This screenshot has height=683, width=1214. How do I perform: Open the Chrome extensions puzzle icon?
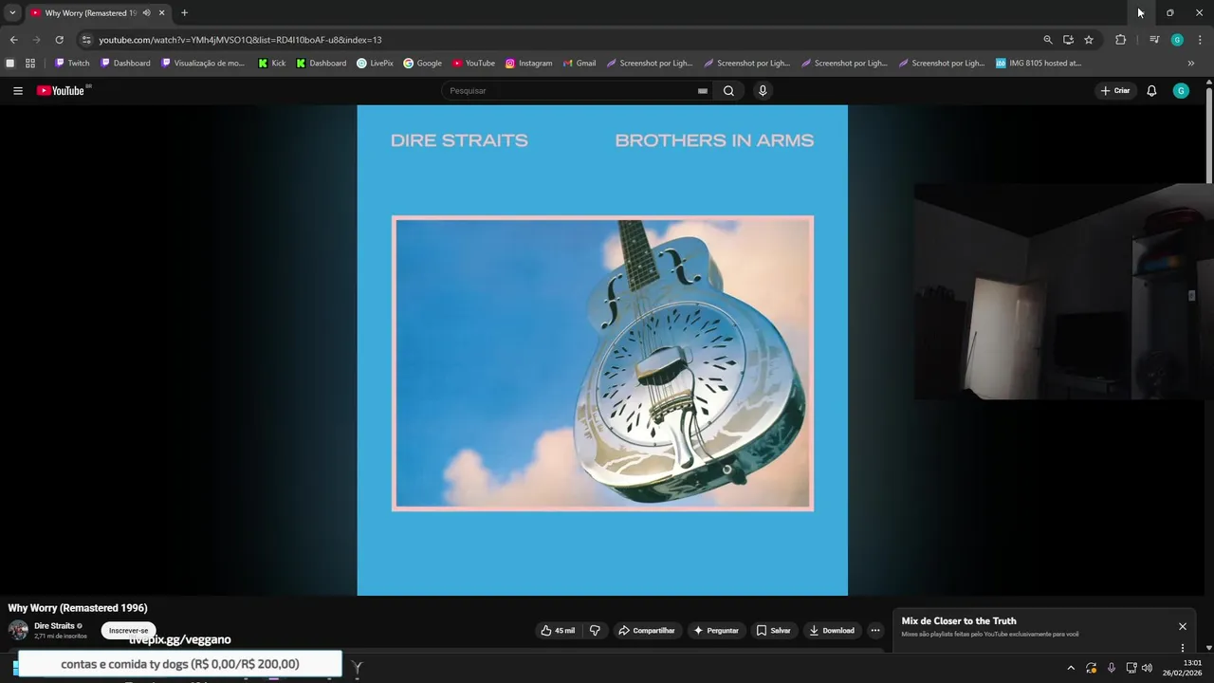(1121, 40)
